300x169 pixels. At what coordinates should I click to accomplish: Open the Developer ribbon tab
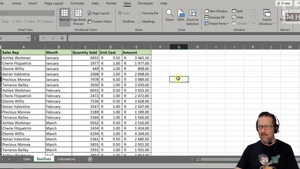[145, 3]
